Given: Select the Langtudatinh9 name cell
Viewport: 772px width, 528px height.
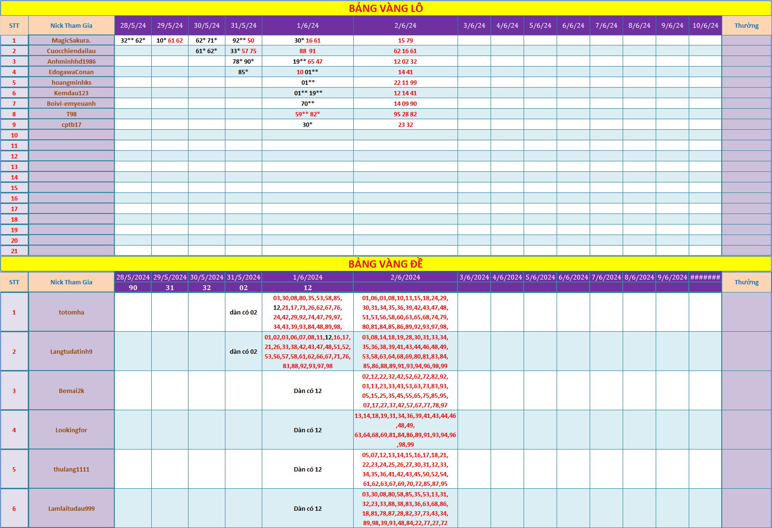Looking at the screenshot, I should click(71, 351).
